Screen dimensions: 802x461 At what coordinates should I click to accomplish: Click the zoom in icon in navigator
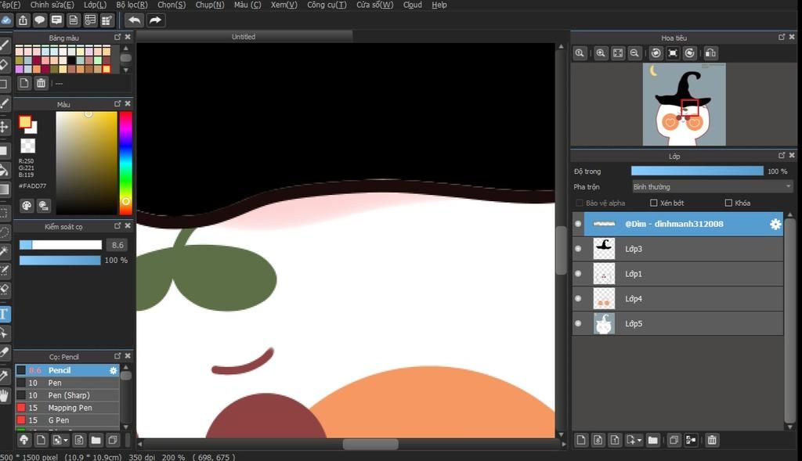[601, 53]
